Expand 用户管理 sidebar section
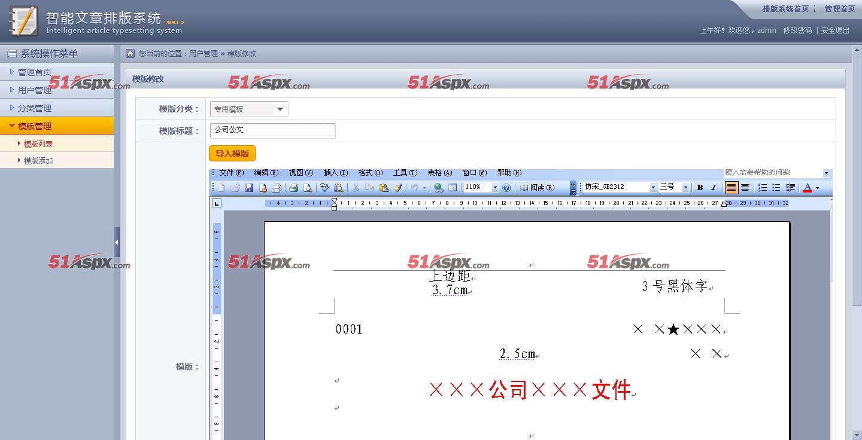 (x=57, y=90)
